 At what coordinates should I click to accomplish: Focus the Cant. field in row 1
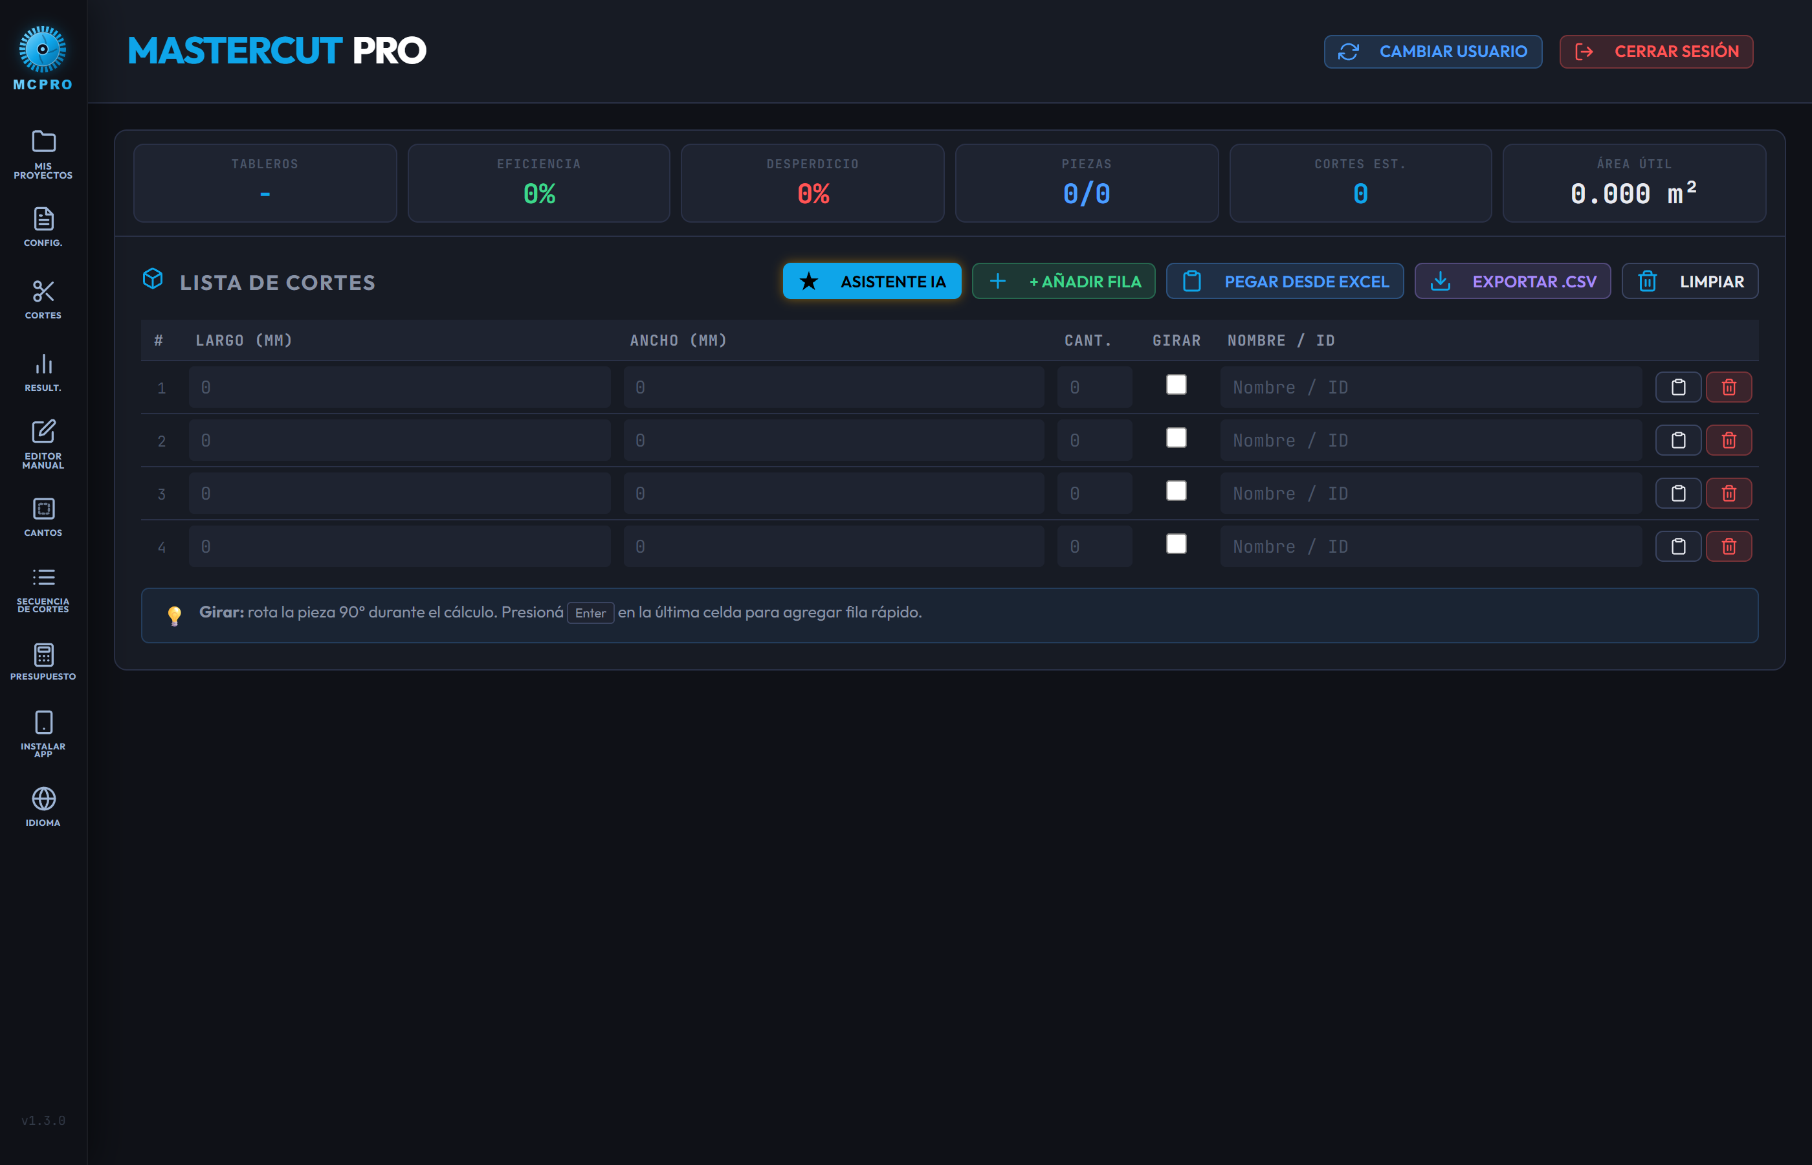[x=1094, y=387]
